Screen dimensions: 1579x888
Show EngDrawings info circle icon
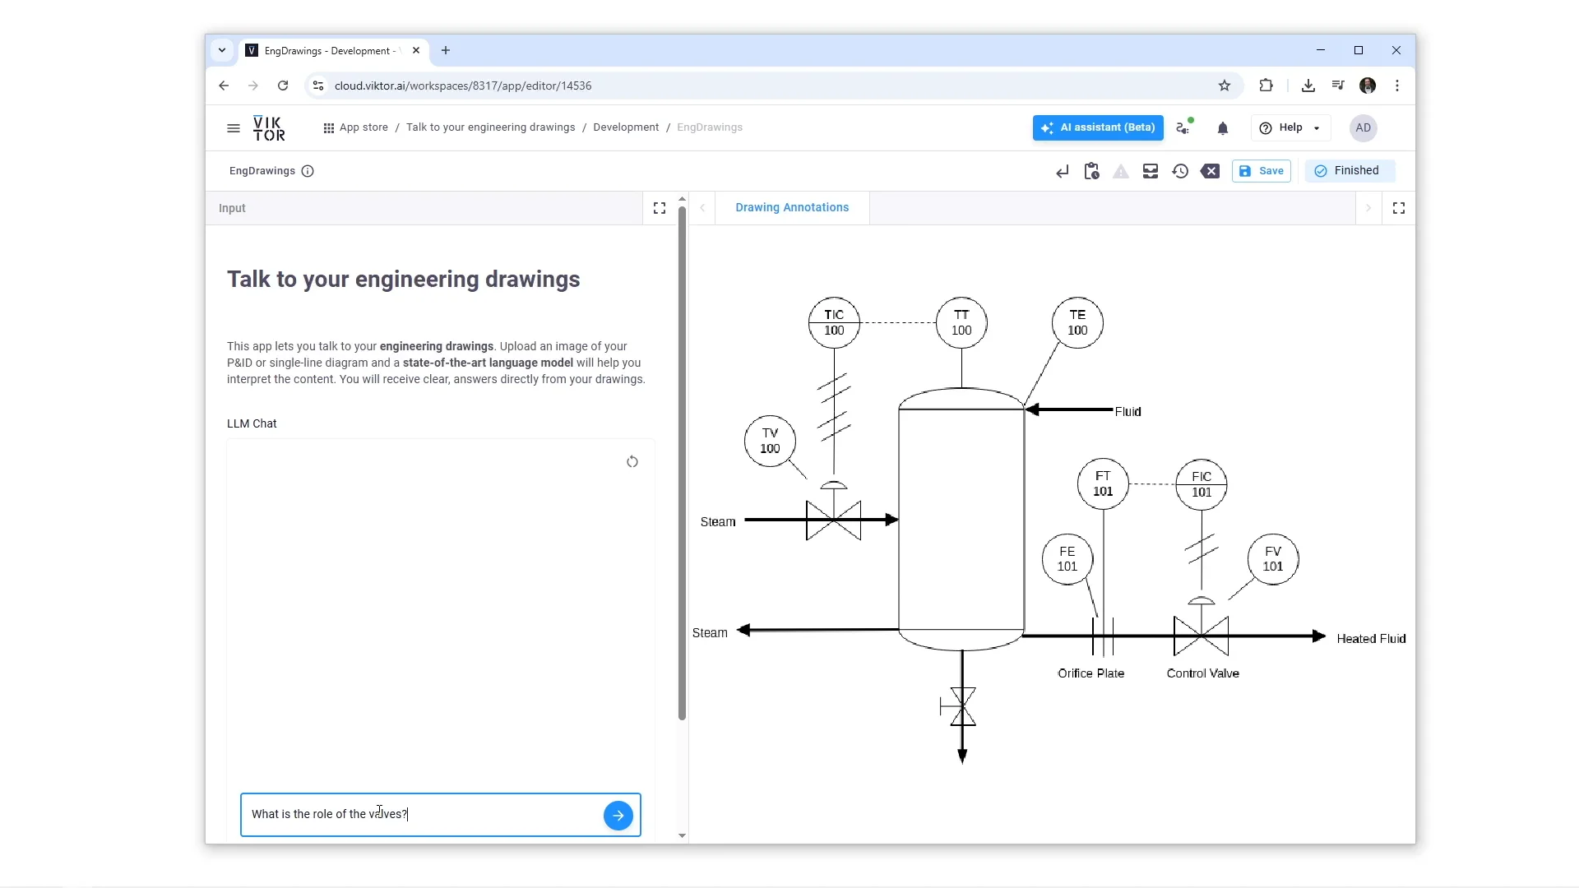coord(308,171)
